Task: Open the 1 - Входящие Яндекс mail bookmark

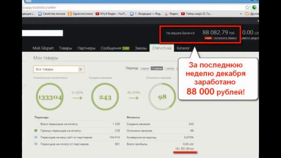Action: point(146,14)
